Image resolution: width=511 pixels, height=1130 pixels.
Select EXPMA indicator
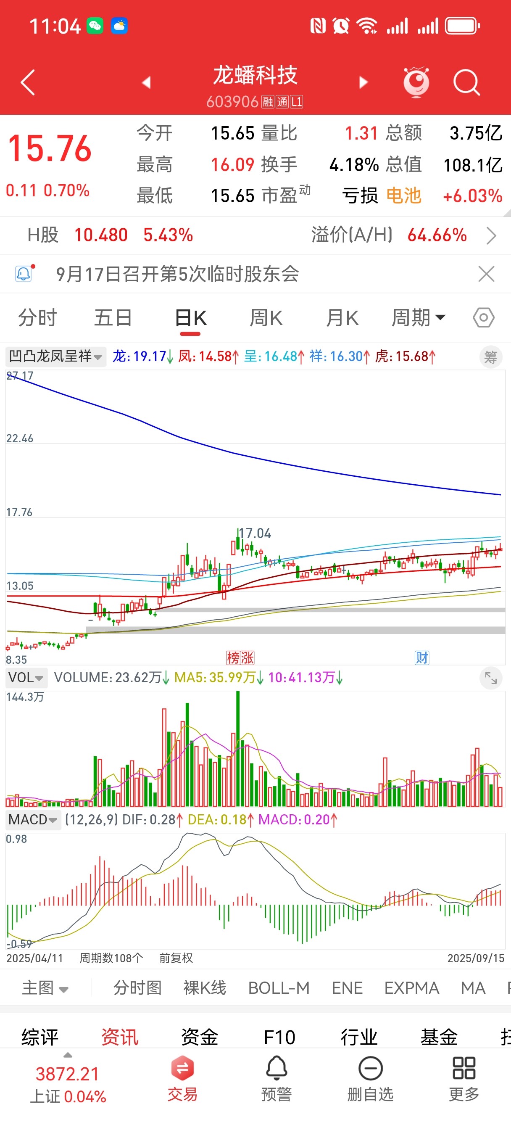pyautogui.click(x=412, y=988)
